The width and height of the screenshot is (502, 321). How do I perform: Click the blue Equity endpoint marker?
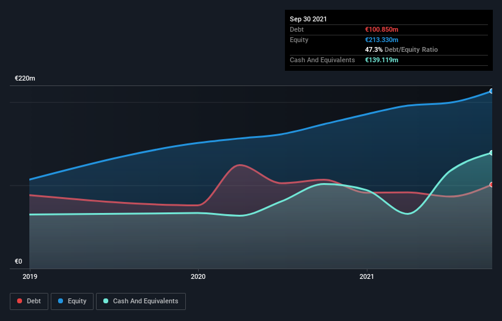491,92
